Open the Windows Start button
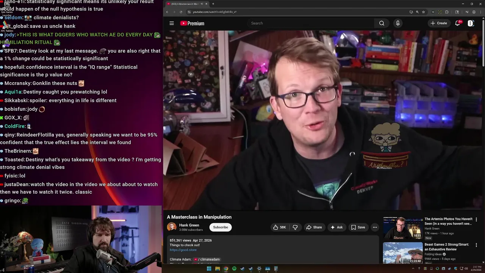 click(209, 269)
